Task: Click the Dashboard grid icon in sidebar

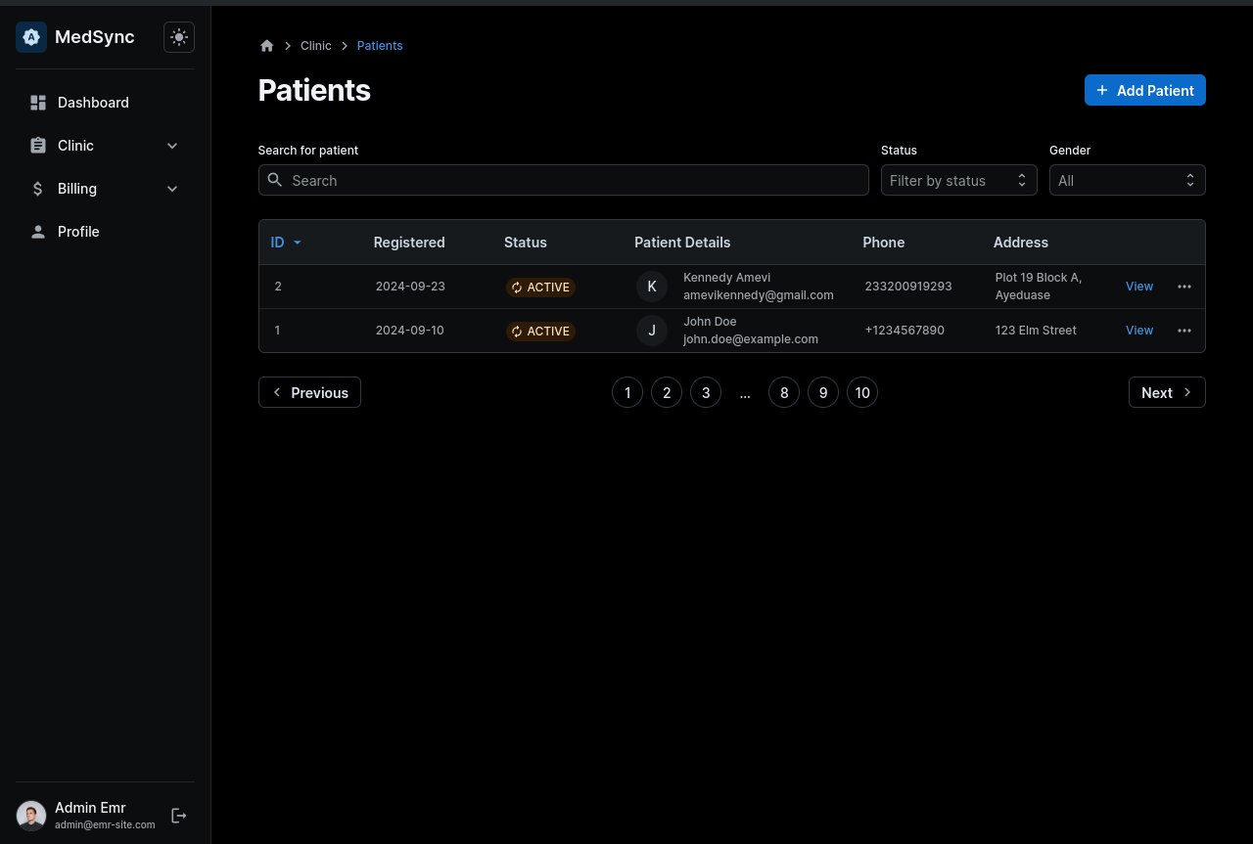Action: [38, 103]
